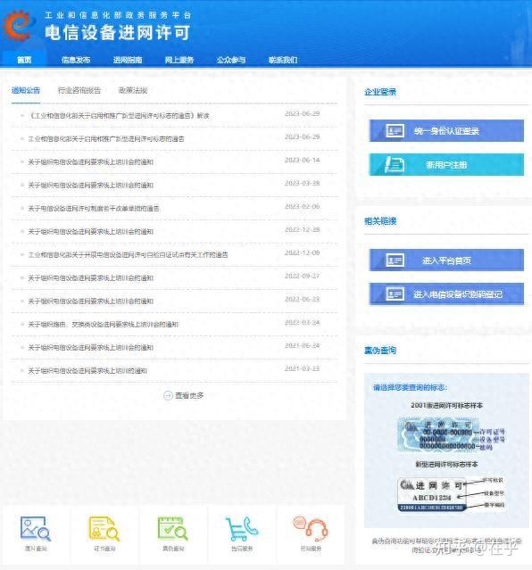The height and width of the screenshot is (570, 532).
Task: Open the shopping cart after-sales service icon
Action: [x=242, y=529]
